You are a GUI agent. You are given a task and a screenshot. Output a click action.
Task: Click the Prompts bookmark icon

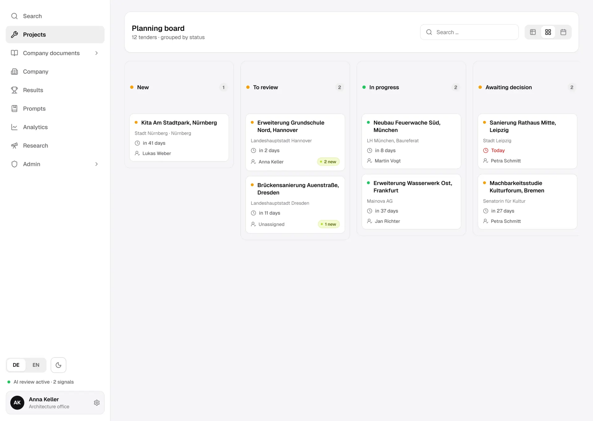[14, 109]
